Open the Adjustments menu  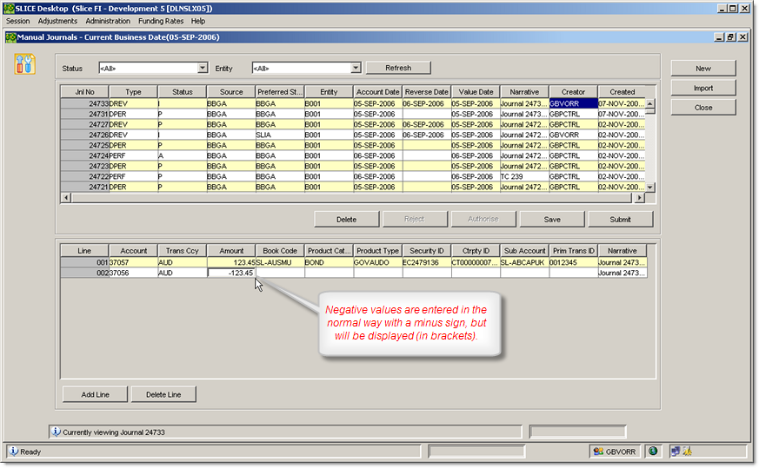[57, 21]
